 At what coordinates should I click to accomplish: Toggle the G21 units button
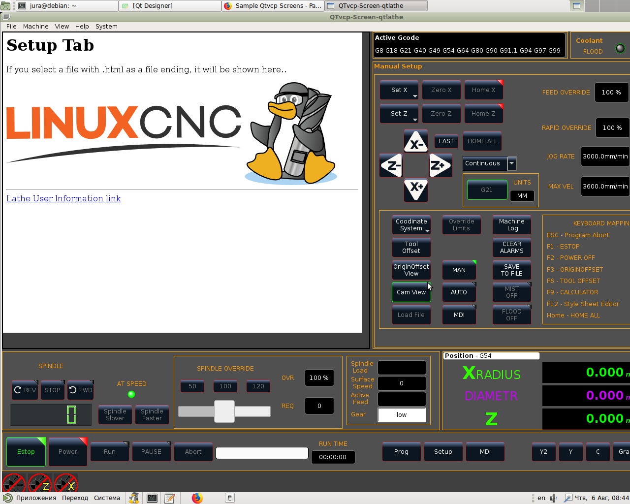(x=487, y=190)
